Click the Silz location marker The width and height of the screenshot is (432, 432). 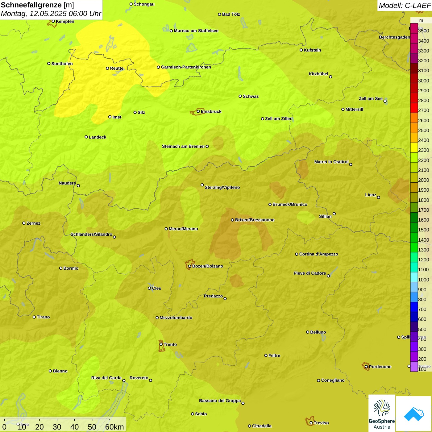(x=135, y=112)
